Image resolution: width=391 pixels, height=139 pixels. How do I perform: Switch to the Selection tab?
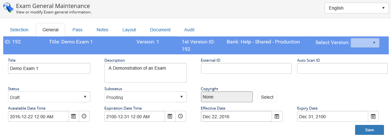point(19,30)
